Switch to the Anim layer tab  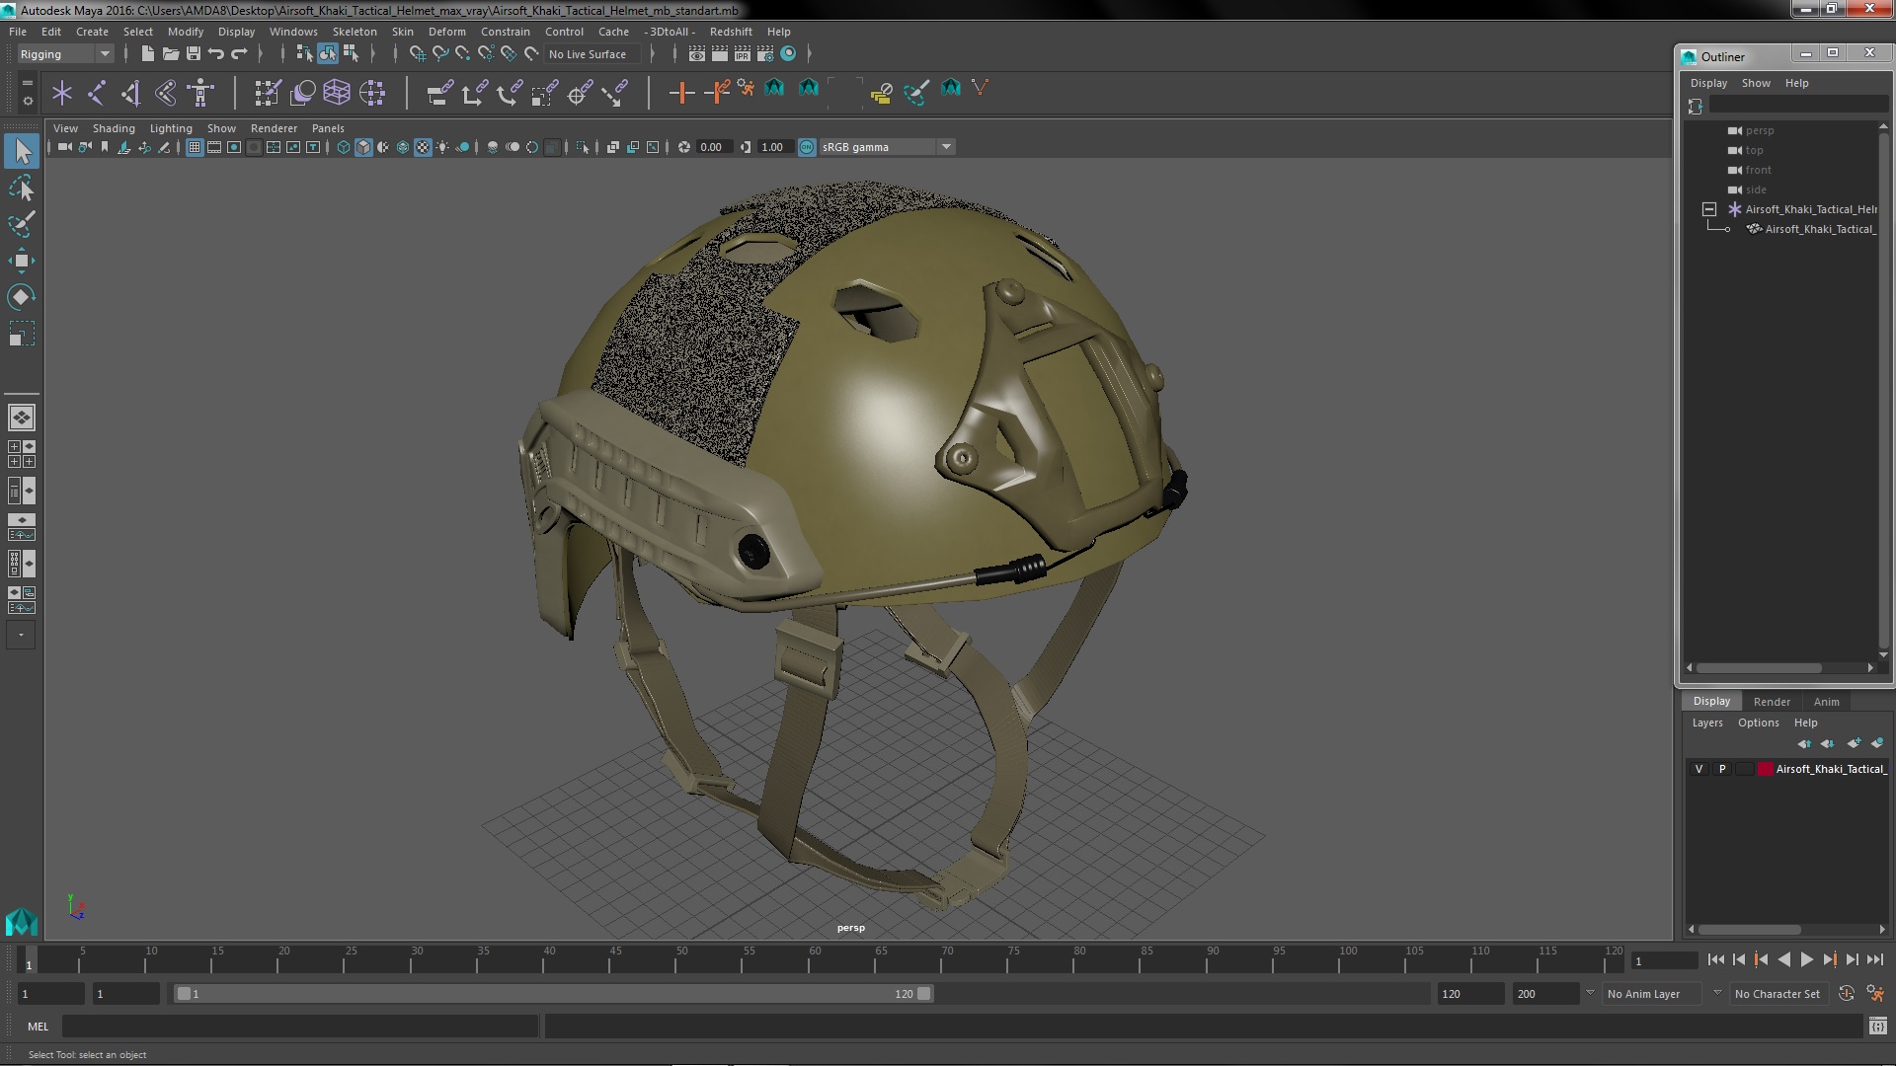click(1826, 702)
